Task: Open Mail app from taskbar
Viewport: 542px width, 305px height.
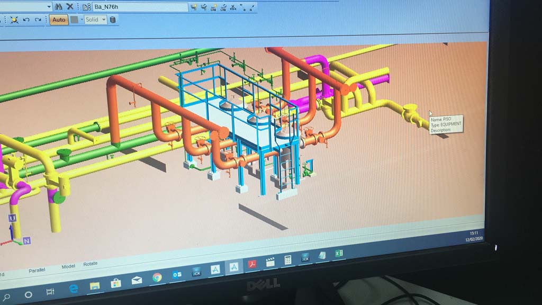Action: [137, 280]
